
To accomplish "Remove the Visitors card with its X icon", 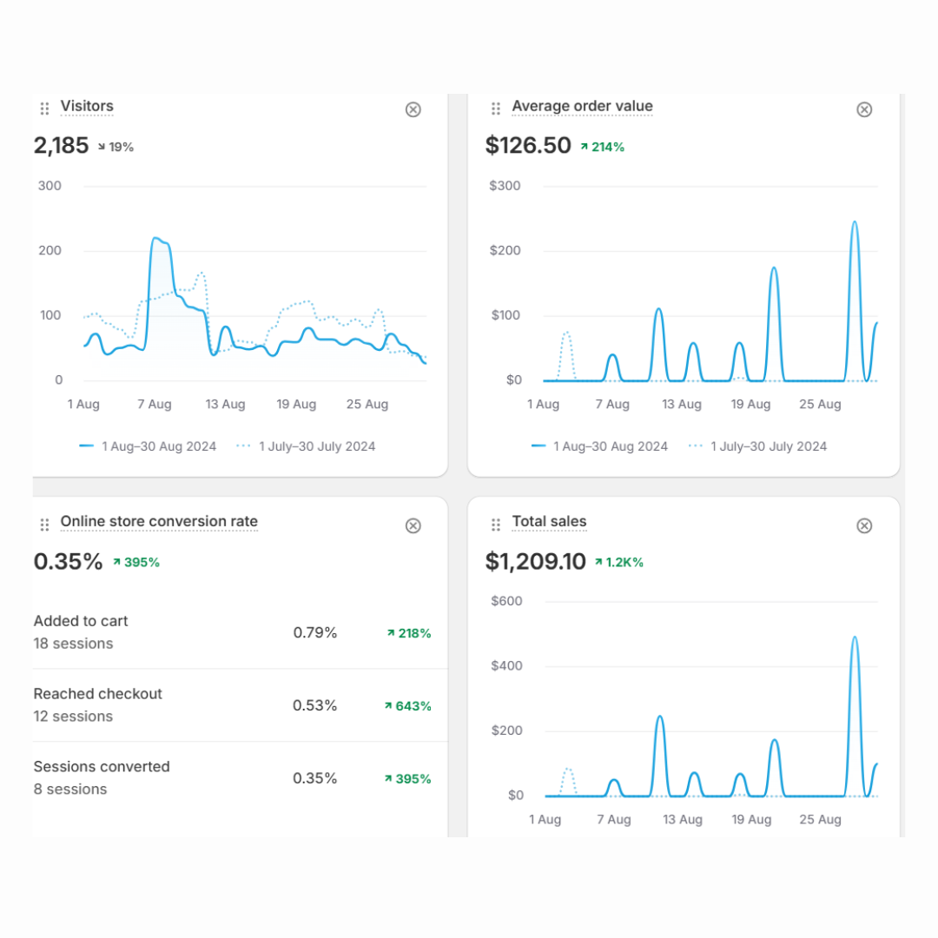I will pyautogui.click(x=413, y=109).
